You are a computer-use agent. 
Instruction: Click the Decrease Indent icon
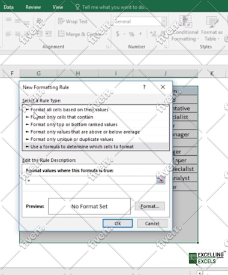click(40, 34)
